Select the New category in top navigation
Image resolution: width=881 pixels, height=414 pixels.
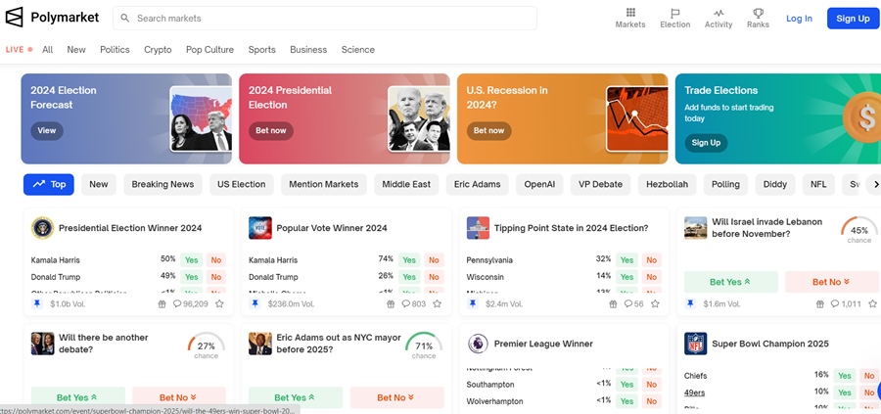(x=76, y=50)
